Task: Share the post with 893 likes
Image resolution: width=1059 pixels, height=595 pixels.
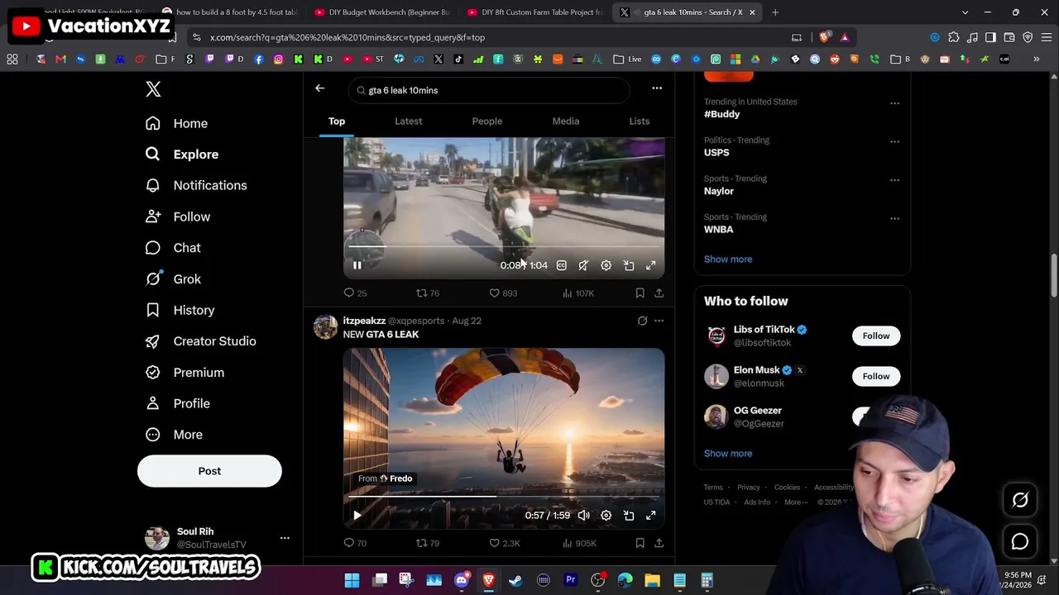Action: point(659,293)
